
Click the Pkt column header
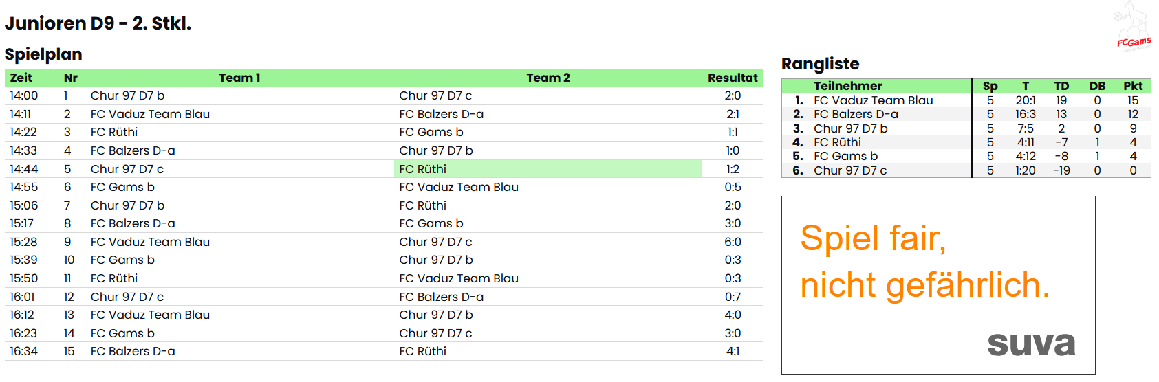pyautogui.click(x=1132, y=86)
